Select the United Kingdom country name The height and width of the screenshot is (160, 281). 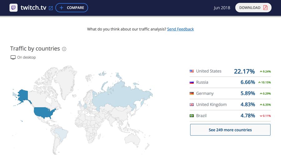click(x=211, y=104)
